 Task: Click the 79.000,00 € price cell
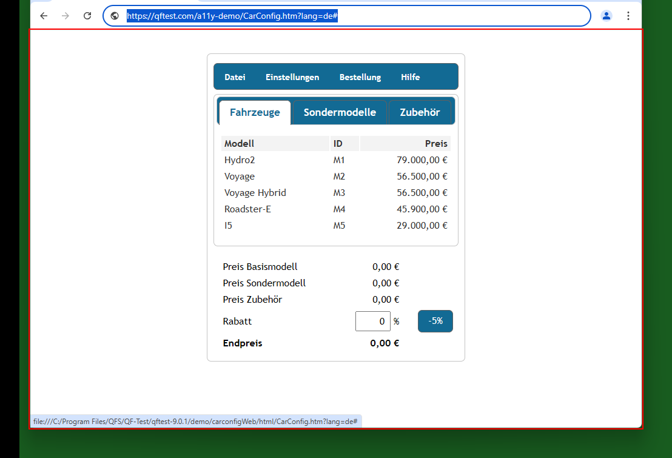(x=405, y=160)
